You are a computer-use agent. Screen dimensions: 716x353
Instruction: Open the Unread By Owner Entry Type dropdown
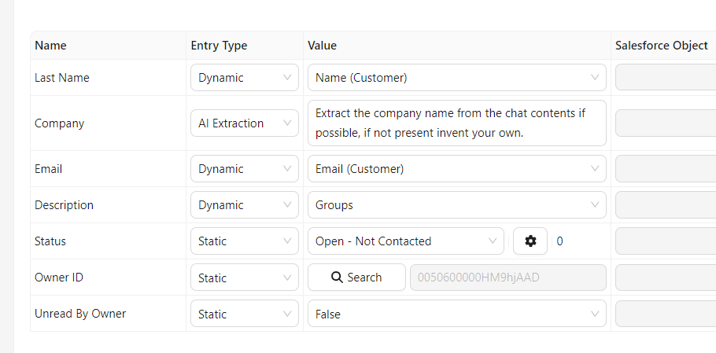coord(244,314)
